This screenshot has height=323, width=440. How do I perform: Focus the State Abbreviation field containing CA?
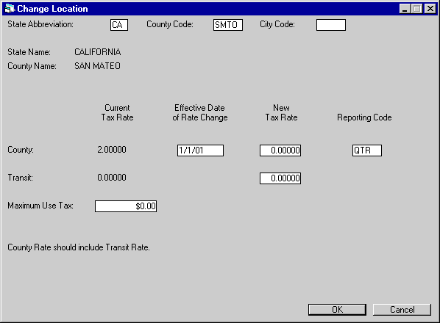tap(119, 25)
